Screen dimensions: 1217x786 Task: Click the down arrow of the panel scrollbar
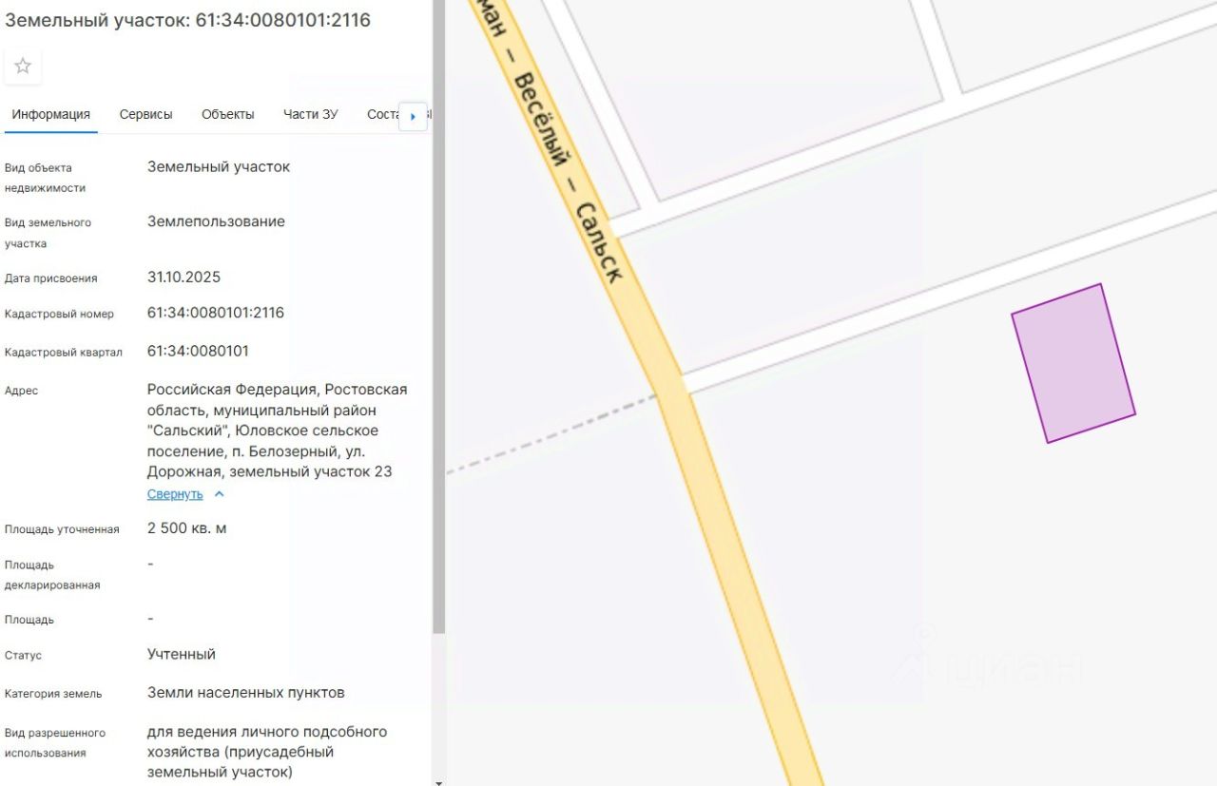pyautogui.click(x=438, y=781)
